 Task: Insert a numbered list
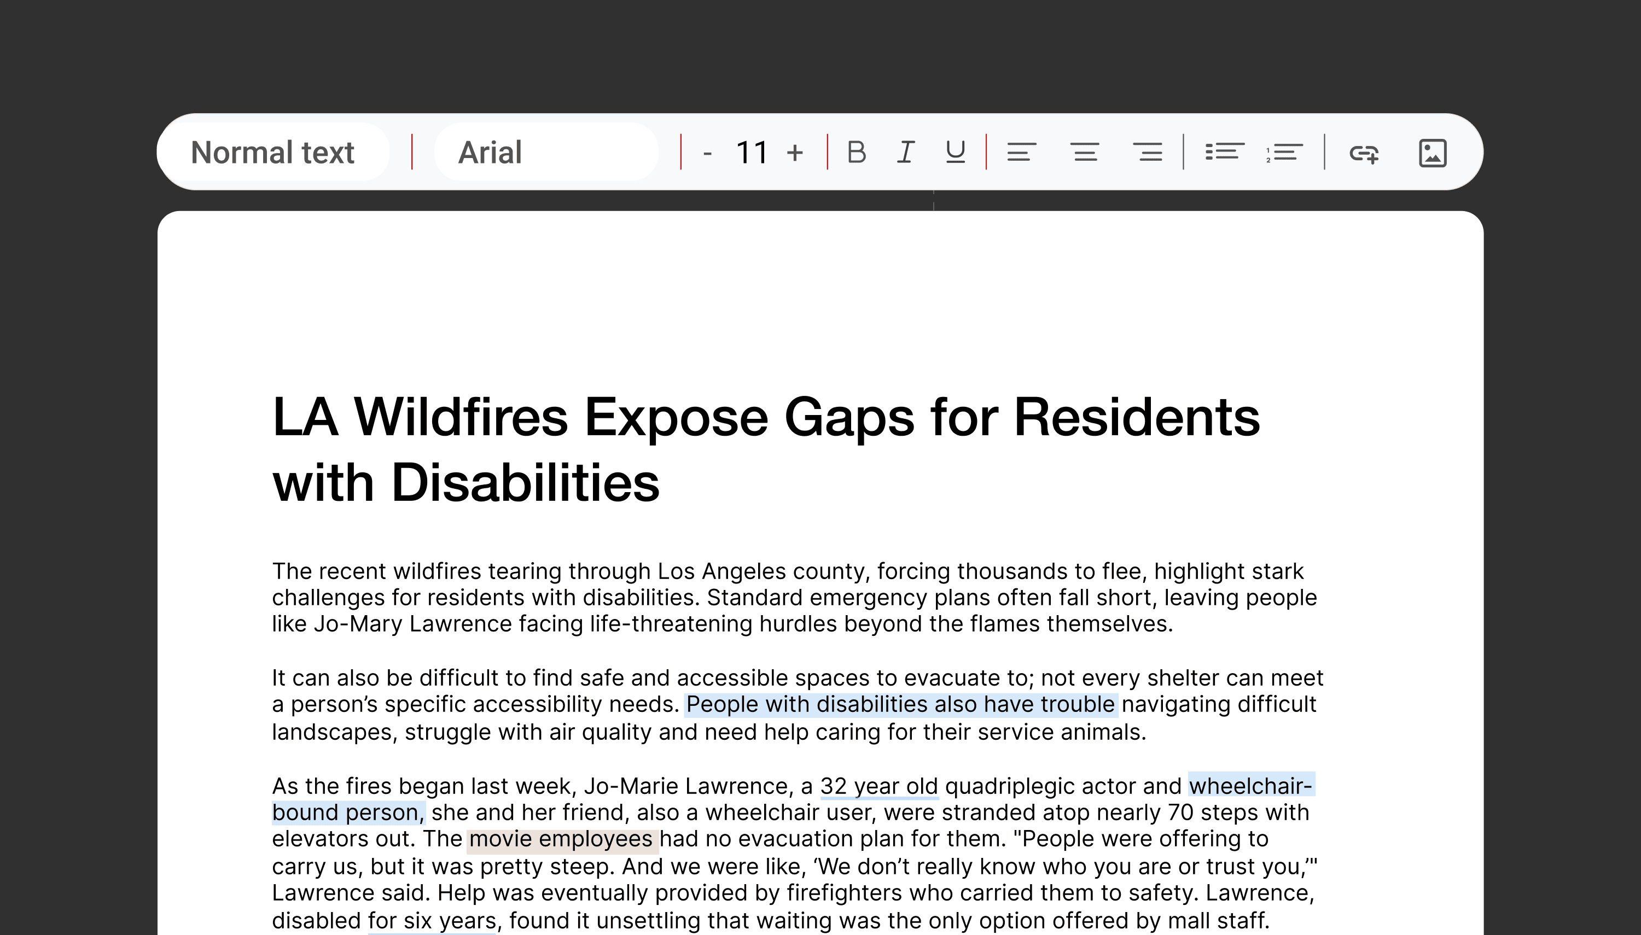[x=1284, y=153]
